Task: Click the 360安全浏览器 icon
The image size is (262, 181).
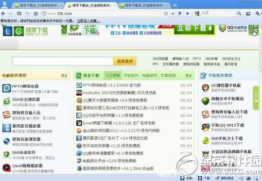Action: click(6, 102)
